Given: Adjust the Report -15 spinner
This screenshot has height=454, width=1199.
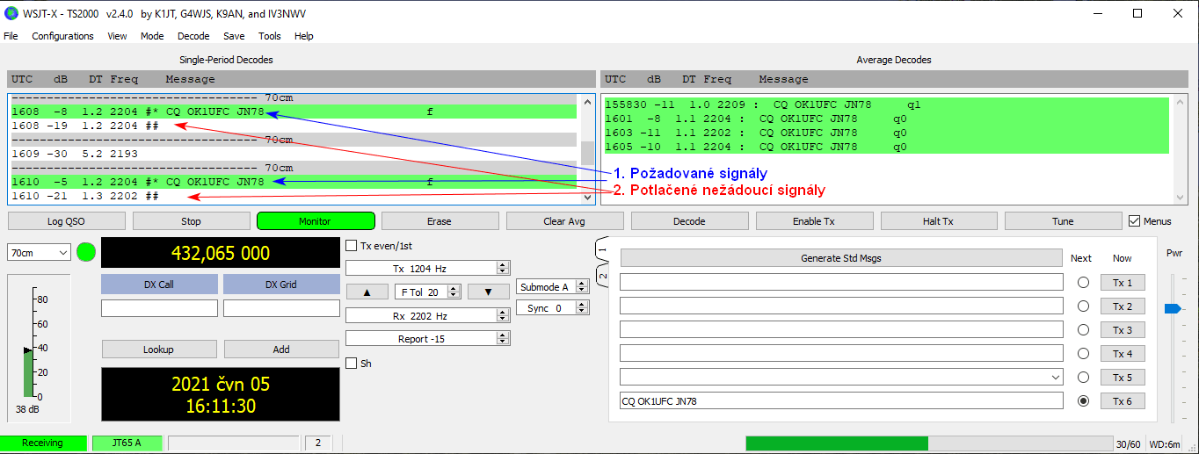Looking at the screenshot, I should (x=427, y=338).
